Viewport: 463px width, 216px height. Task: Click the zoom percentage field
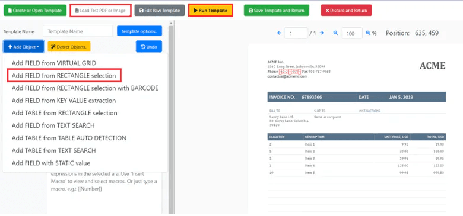click(352, 33)
